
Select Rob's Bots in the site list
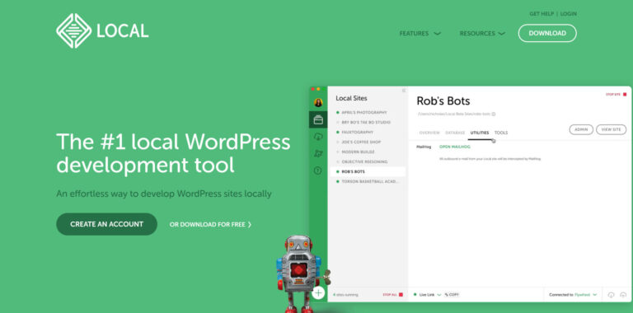coord(368,172)
